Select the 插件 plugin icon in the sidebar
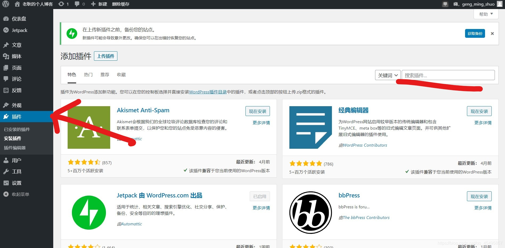 [6, 117]
